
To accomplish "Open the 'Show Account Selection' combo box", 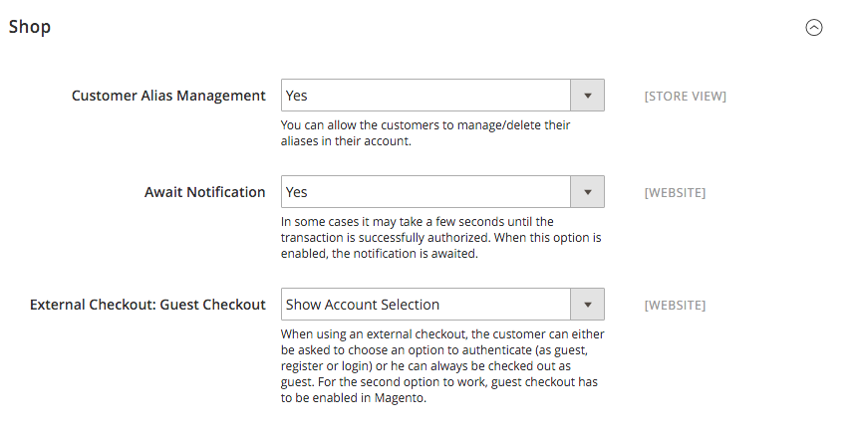I will pos(425,305).
